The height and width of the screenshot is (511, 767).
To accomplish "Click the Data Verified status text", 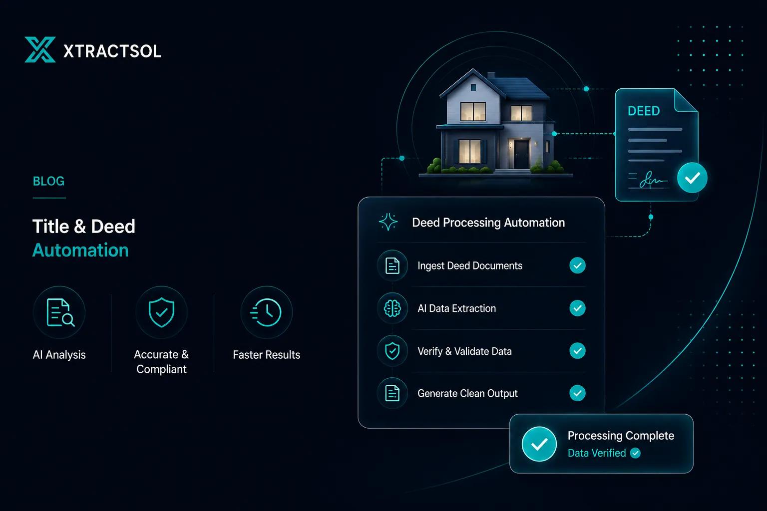I will pos(597,453).
